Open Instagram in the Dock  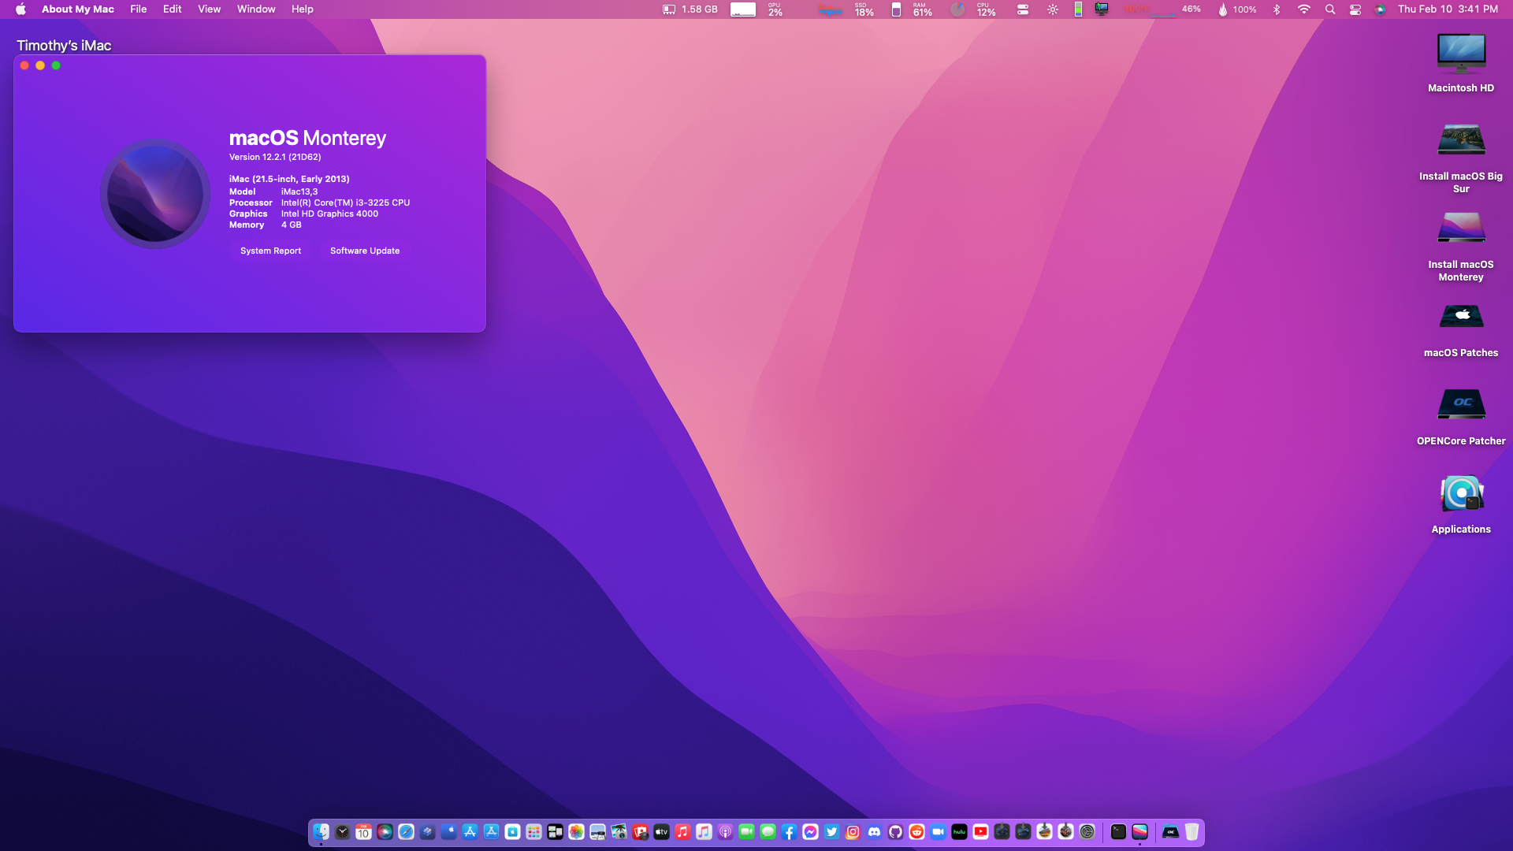[853, 831]
